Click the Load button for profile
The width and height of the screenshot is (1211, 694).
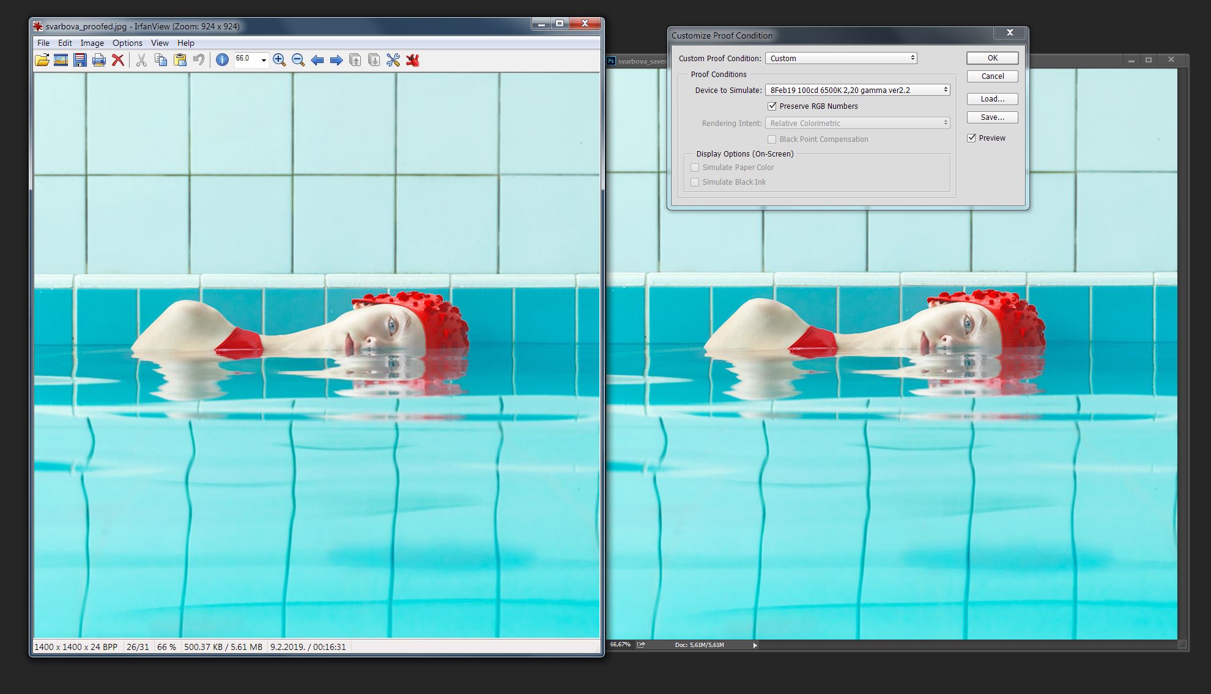pyautogui.click(x=991, y=98)
